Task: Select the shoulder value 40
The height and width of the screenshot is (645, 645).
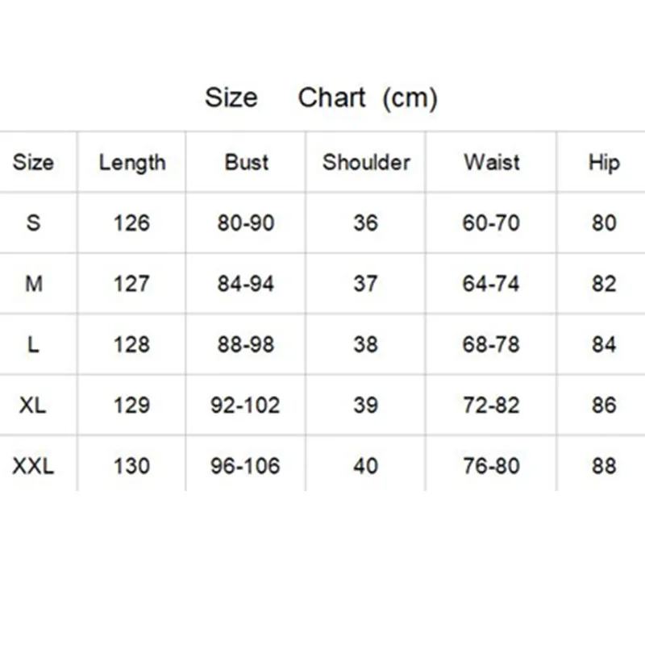Action: click(365, 466)
